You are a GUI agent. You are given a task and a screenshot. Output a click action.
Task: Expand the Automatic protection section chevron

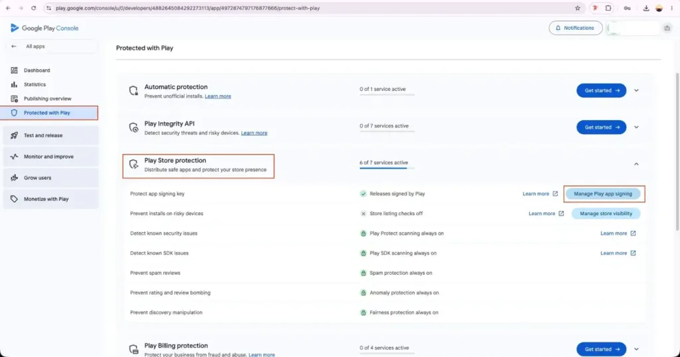636,90
